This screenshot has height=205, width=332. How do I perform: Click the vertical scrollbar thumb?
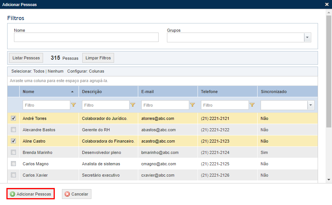329,71
